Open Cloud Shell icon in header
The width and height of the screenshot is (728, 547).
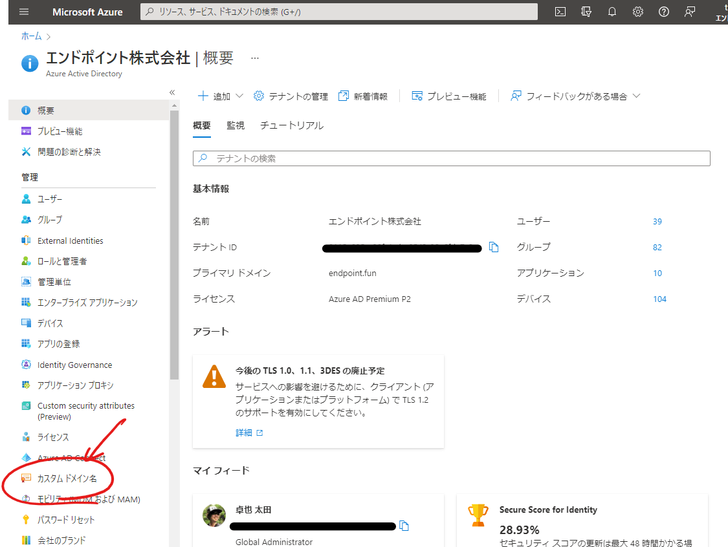point(560,12)
